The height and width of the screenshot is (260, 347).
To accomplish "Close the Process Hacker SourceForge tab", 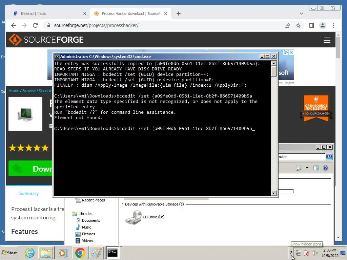I will (x=165, y=14).
